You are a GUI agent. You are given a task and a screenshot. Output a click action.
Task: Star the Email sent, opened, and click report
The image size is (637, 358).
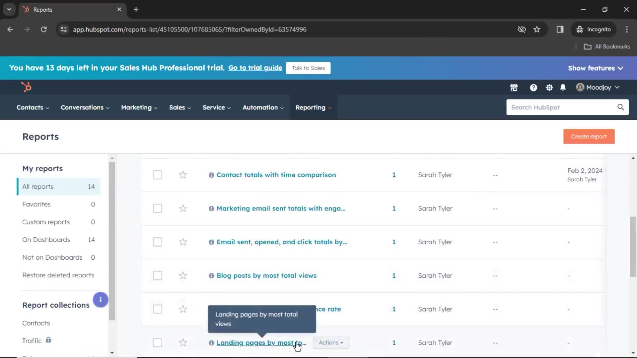[183, 242]
